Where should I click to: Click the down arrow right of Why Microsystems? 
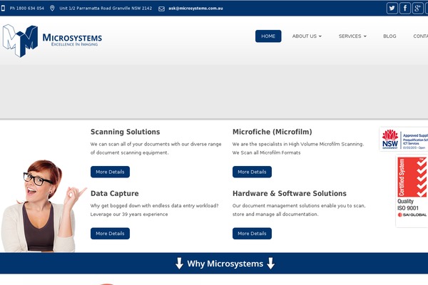[270, 264]
